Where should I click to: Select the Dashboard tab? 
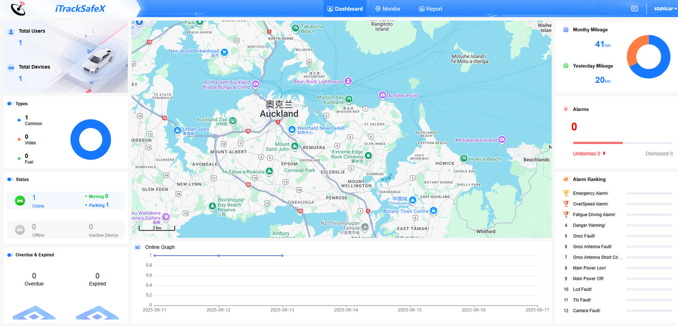pos(345,9)
